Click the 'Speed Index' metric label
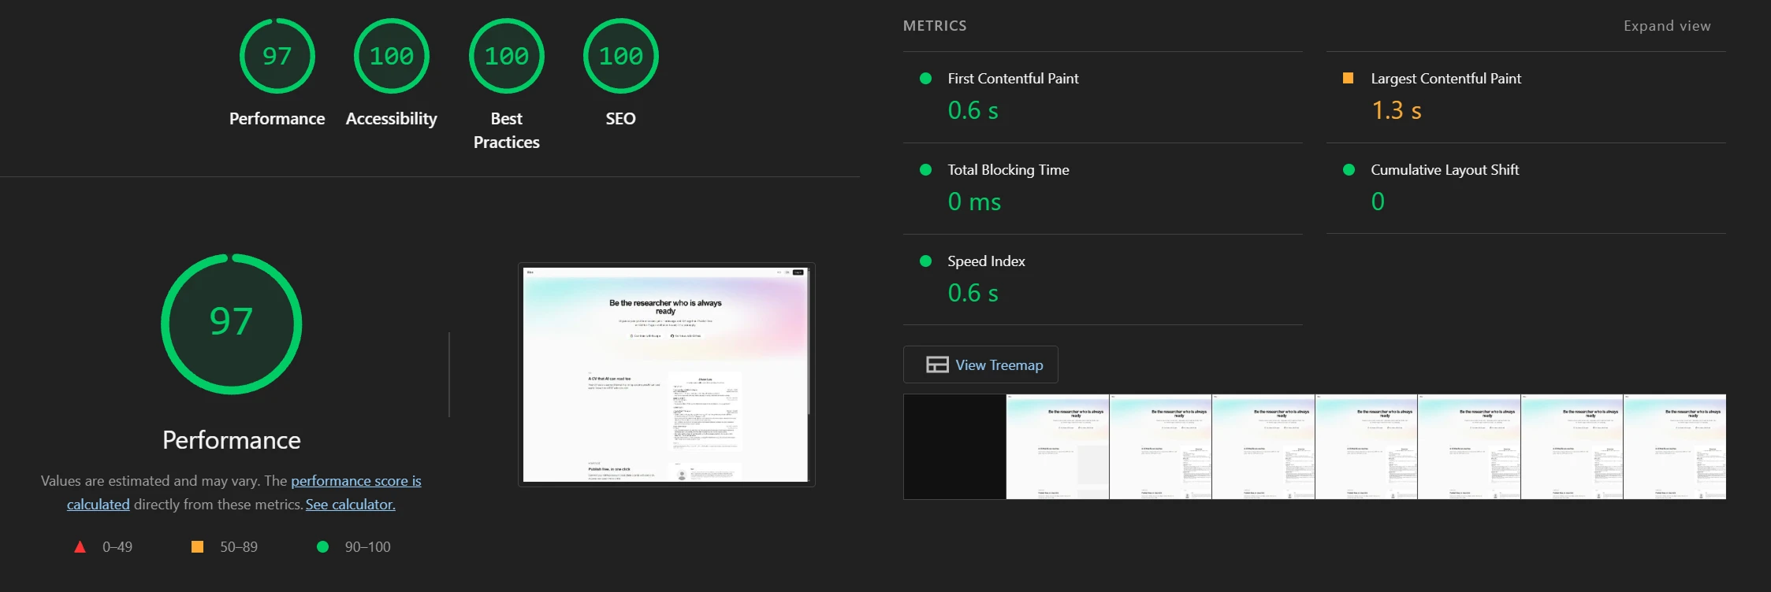The image size is (1771, 592). (986, 261)
